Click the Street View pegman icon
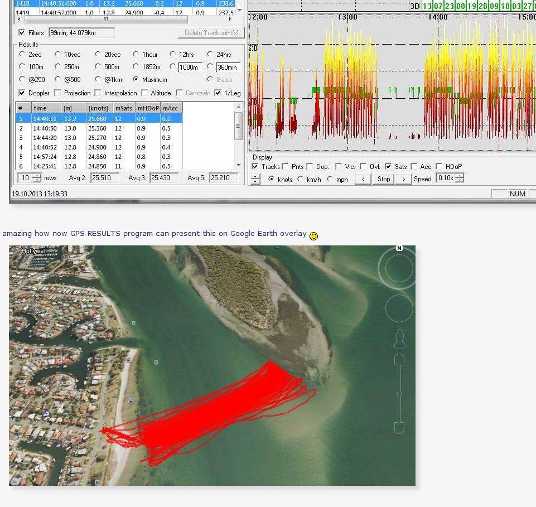Screen dimensions: 536x507 (x=399, y=339)
